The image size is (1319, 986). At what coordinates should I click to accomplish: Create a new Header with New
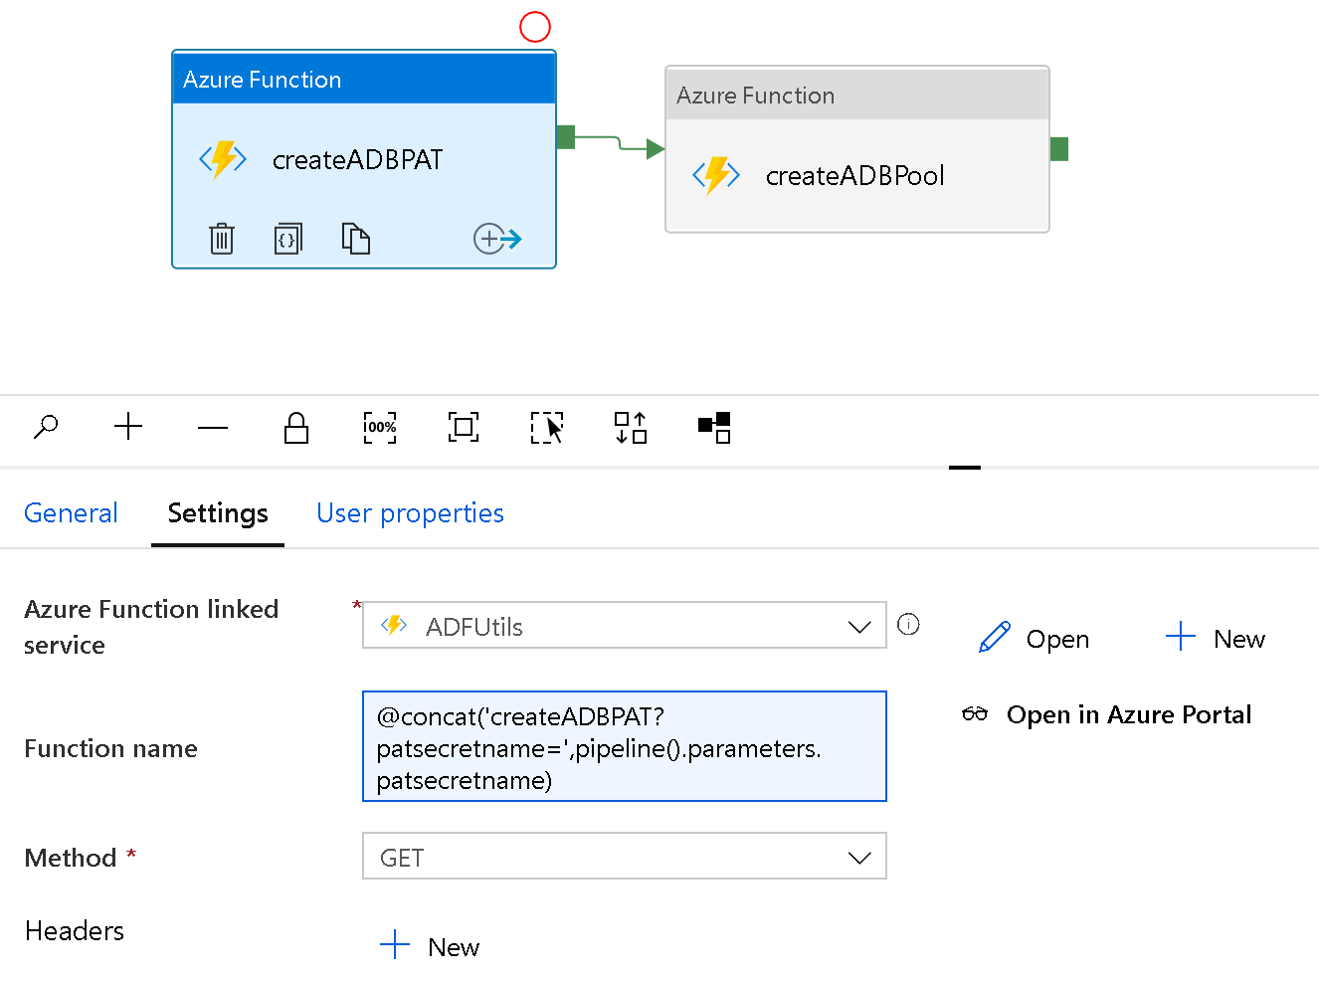click(x=429, y=945)
